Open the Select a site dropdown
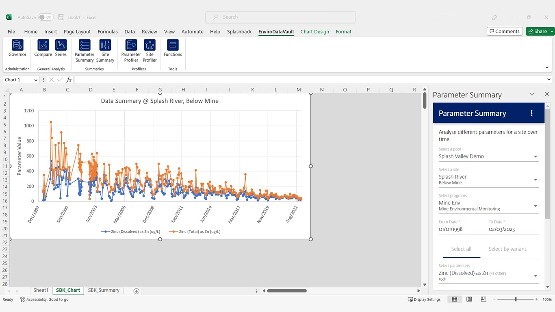555x312 pixels. coord(489,180)
